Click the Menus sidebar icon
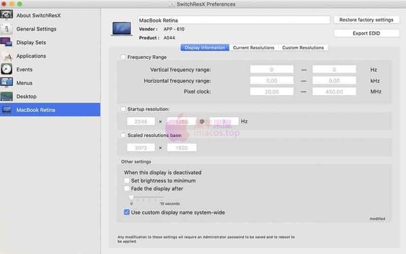This screenshot has height=254, width=406. (7, 82)
